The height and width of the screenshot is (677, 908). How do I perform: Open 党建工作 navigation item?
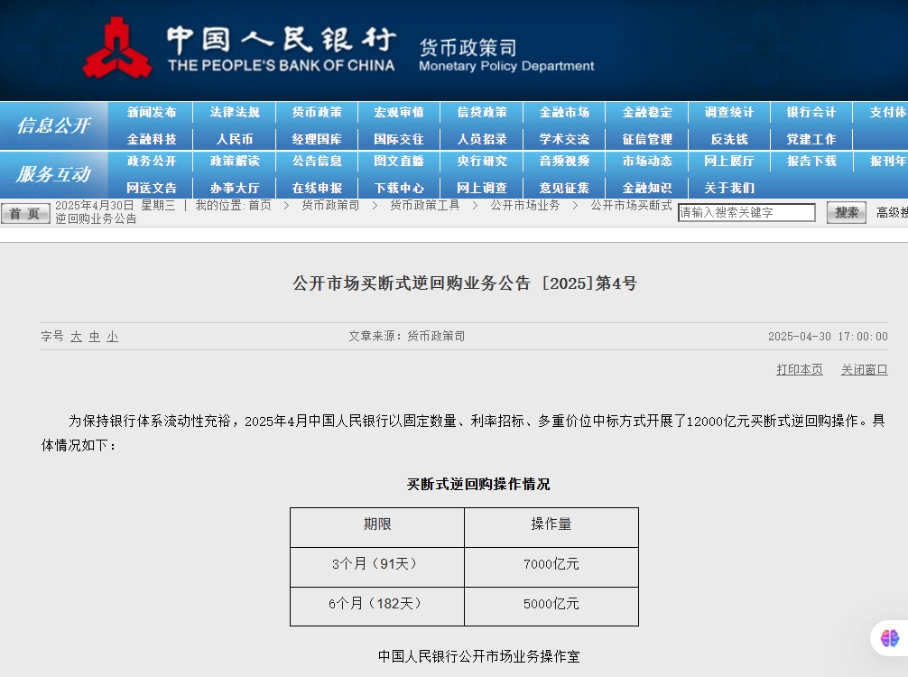tap(811, 140)
